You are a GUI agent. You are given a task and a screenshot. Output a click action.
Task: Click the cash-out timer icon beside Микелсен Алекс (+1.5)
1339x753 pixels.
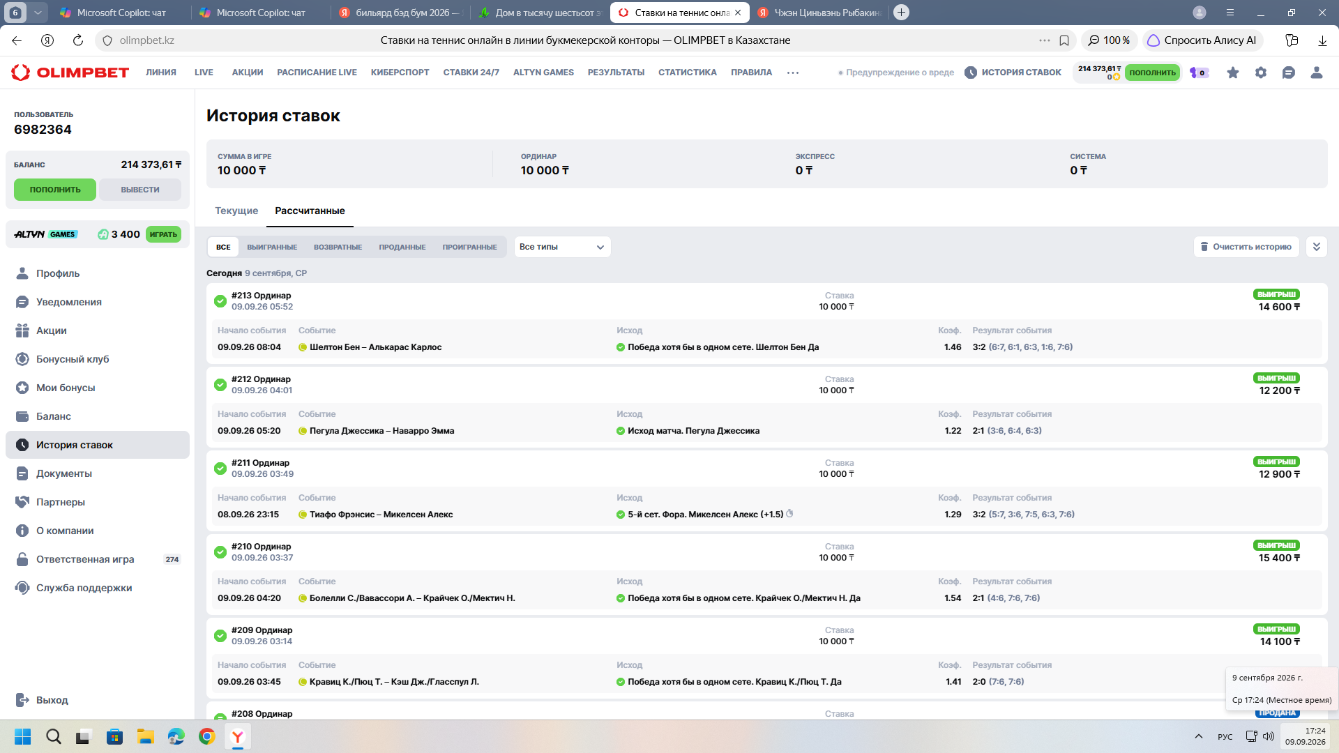coord(789,514)
